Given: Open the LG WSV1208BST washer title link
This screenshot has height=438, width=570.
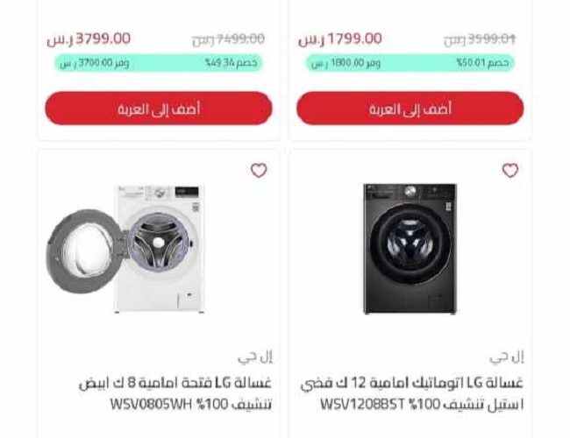Looking at the screenshot, I should (412, 393).
